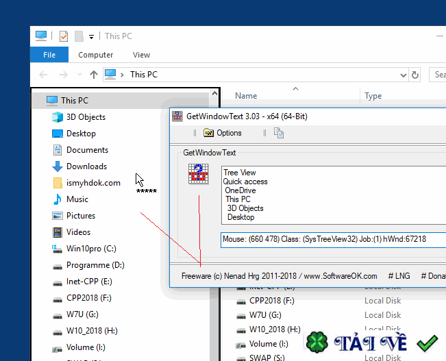
Task: Click the Forward navigation arrow
Action: click(x=64, y=75)
